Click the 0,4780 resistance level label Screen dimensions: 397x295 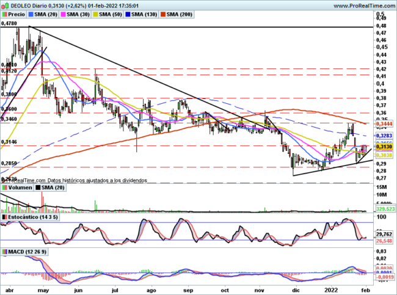coord(9,23)
